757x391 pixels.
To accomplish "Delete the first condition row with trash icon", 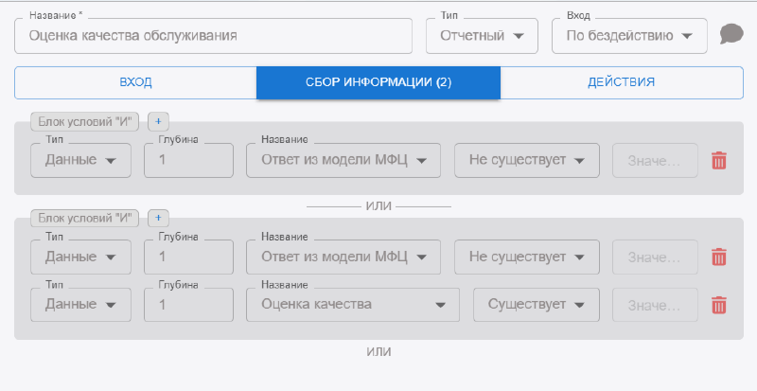I will tap(719, 160).
